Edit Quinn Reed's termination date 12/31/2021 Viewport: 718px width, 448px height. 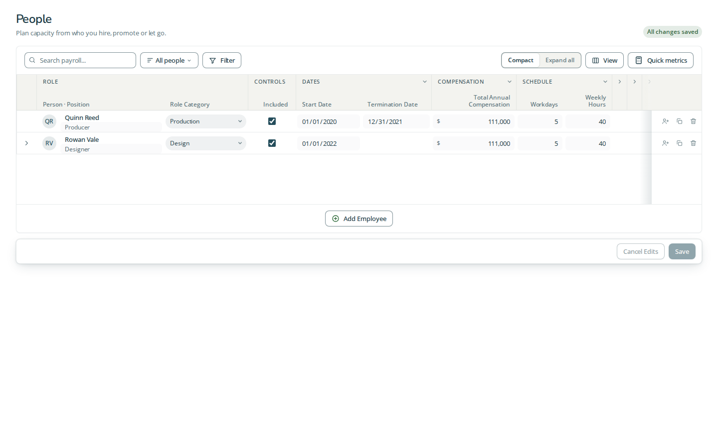(x=396, y=121)
